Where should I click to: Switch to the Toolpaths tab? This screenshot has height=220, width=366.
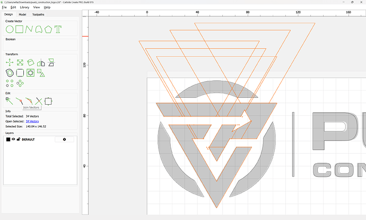coord(38,14)
